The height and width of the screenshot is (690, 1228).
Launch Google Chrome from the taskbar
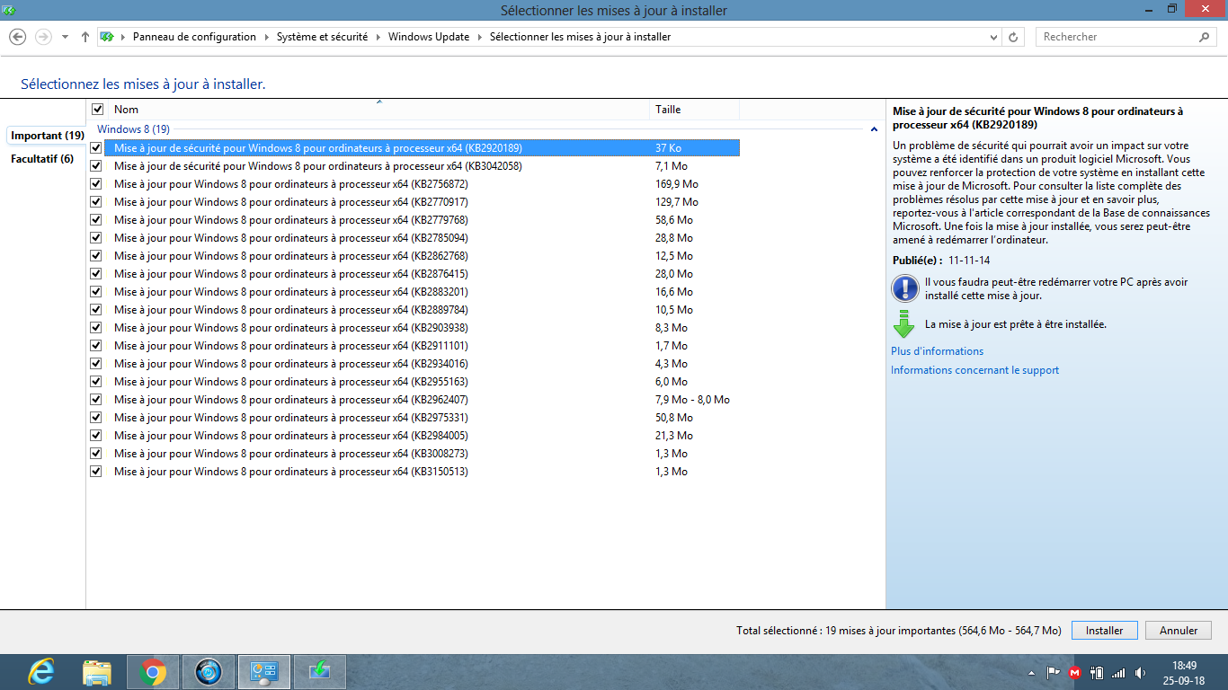pos(153,672)
